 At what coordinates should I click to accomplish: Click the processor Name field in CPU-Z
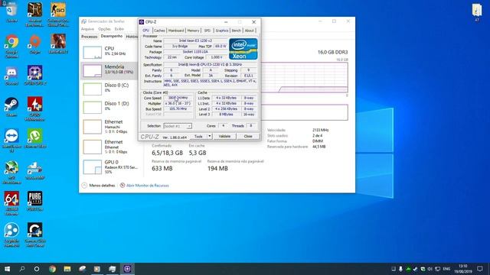195,40
